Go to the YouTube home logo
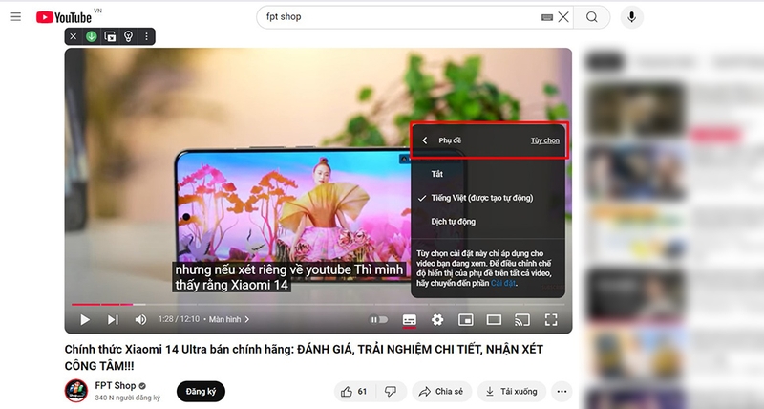This screenshot has width=764, height=409. click(x=64, y=17)
